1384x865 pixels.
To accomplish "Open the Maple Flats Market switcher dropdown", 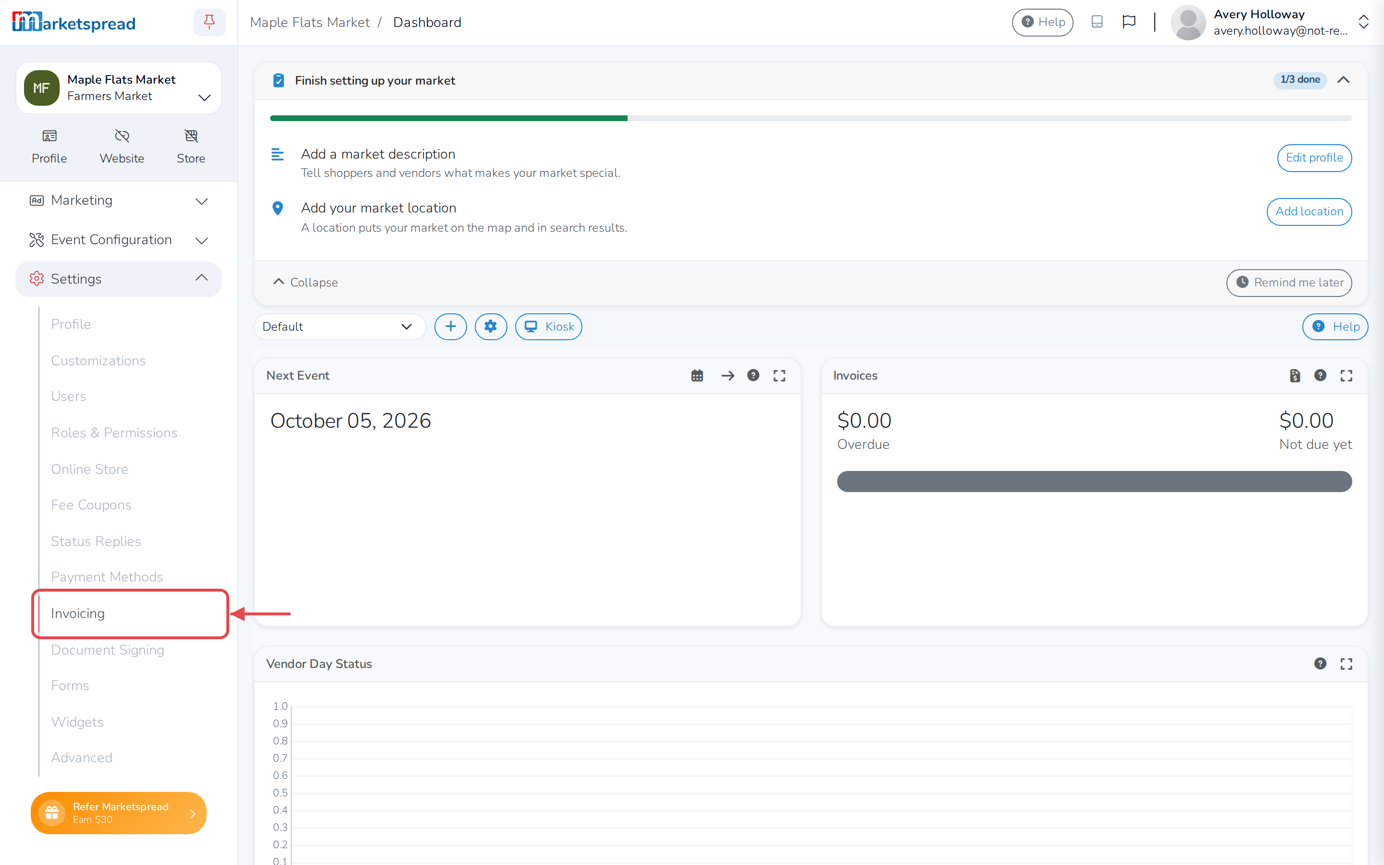I will pyautogui.click(x=118, y=88).
